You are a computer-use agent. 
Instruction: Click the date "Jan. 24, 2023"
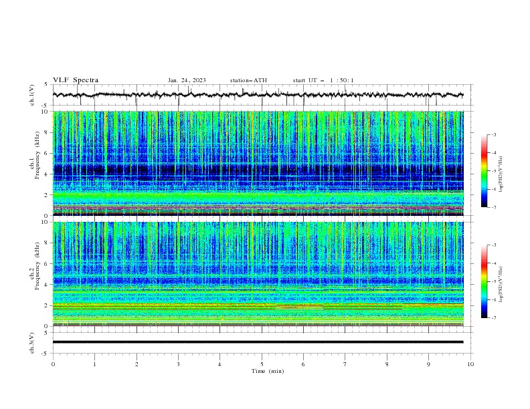pos(187,80)
